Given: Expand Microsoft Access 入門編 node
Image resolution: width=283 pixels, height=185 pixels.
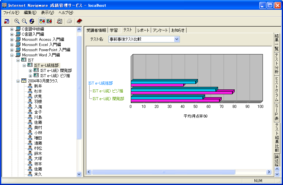Looking at the screenshot, I should click(12, 40).
